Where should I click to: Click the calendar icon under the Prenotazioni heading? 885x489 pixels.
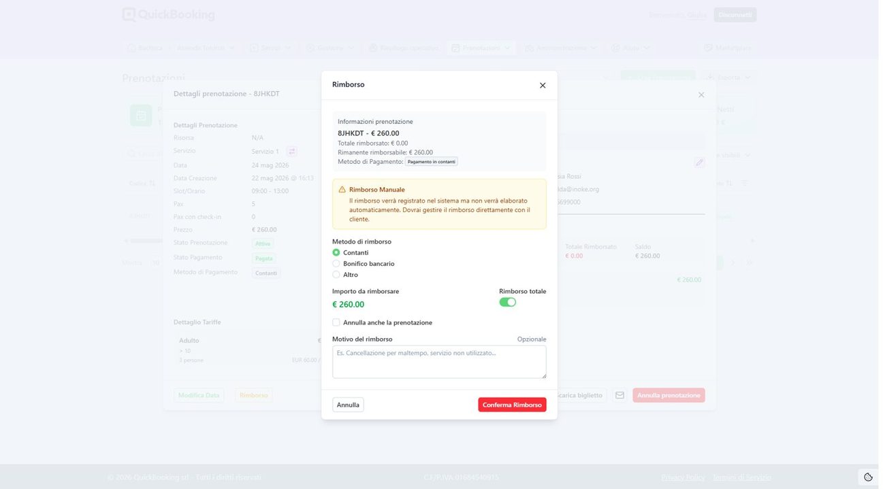click(x=141, y=116)
